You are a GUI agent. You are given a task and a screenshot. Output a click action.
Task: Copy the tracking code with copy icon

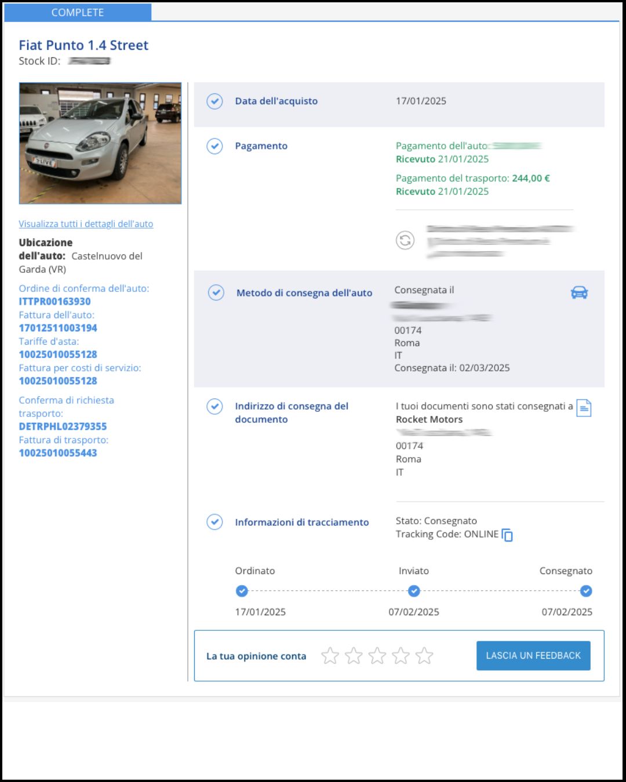(x=507, y=535)
